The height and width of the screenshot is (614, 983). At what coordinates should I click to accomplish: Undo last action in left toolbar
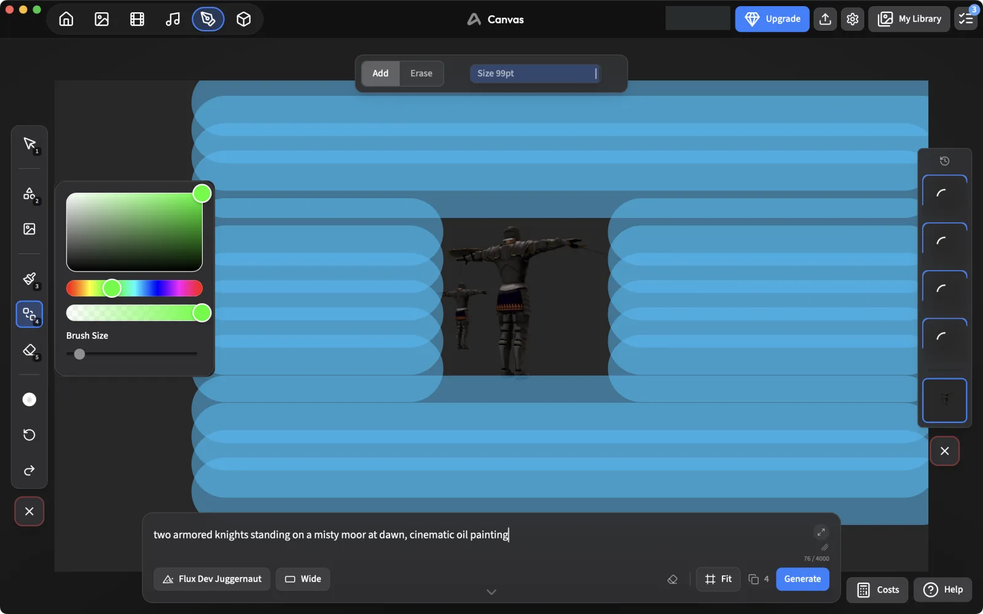[29, 435]
